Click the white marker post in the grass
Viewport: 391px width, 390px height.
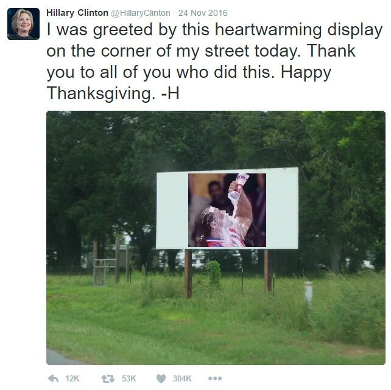coord(309,294)
